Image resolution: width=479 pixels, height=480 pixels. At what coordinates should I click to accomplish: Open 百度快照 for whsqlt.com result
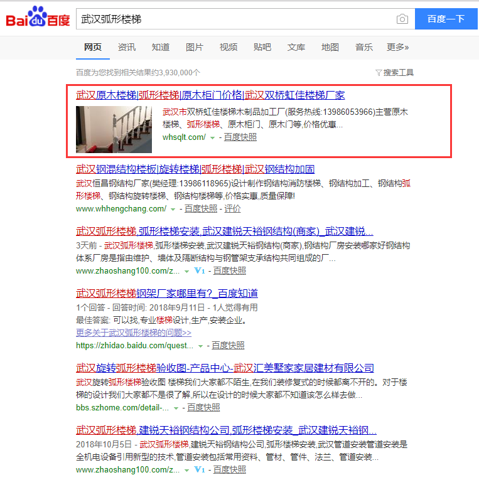[240, 137]
